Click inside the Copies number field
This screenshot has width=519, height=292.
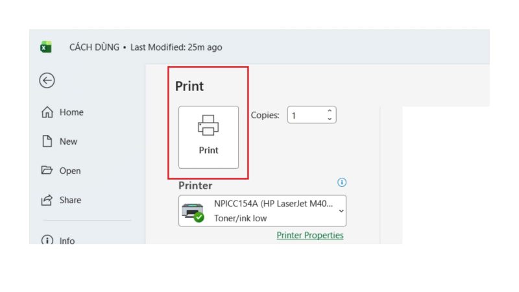[307, 115]
